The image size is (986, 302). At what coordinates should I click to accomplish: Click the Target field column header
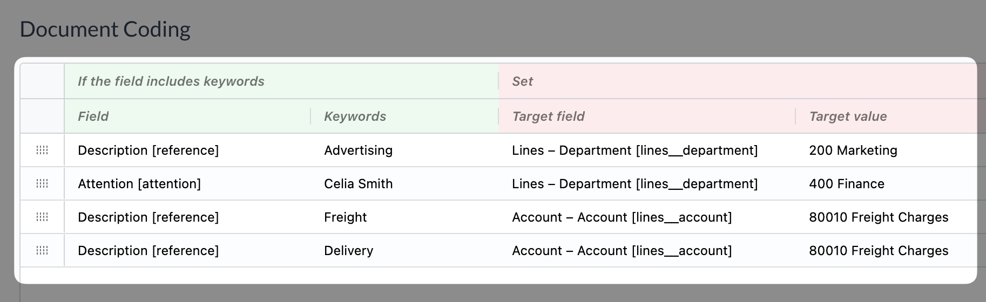[548, 116]
